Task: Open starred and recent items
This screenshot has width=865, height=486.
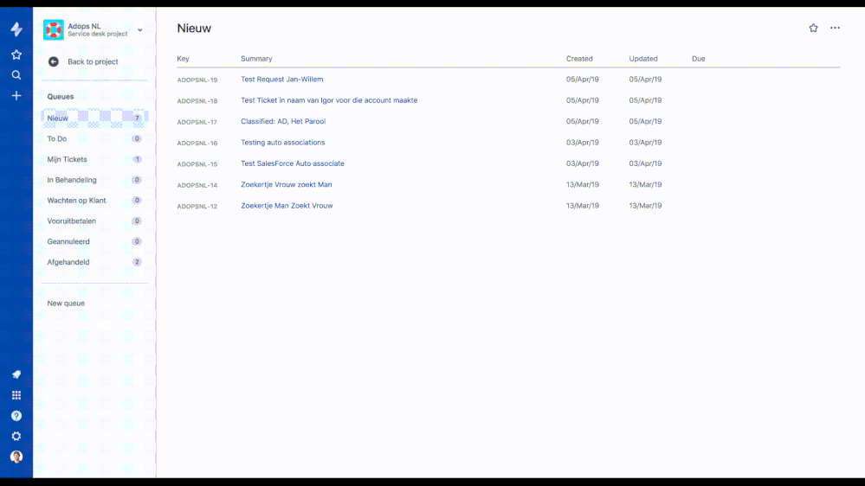Action: (x=16, y=54)
